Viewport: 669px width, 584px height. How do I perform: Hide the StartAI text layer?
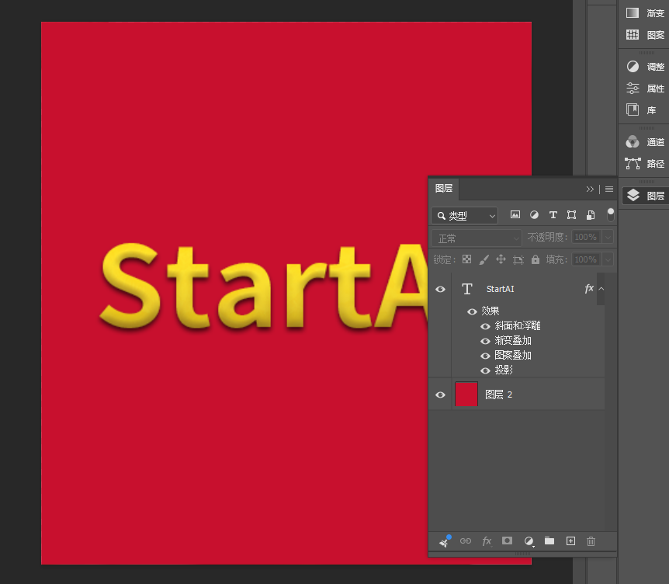coord(440,289)
